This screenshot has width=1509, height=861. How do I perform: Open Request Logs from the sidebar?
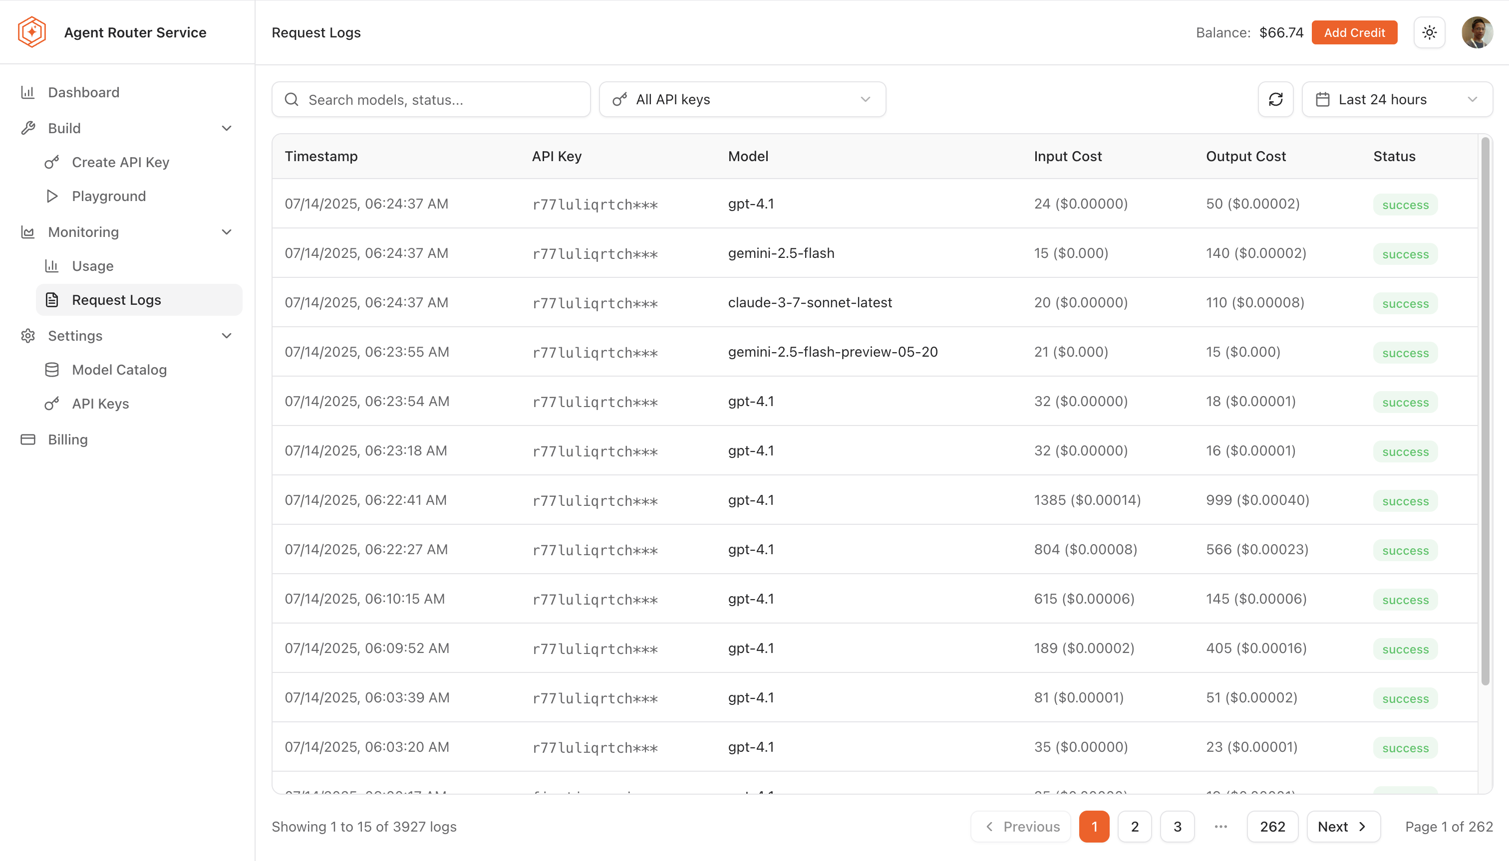(117, 299)
